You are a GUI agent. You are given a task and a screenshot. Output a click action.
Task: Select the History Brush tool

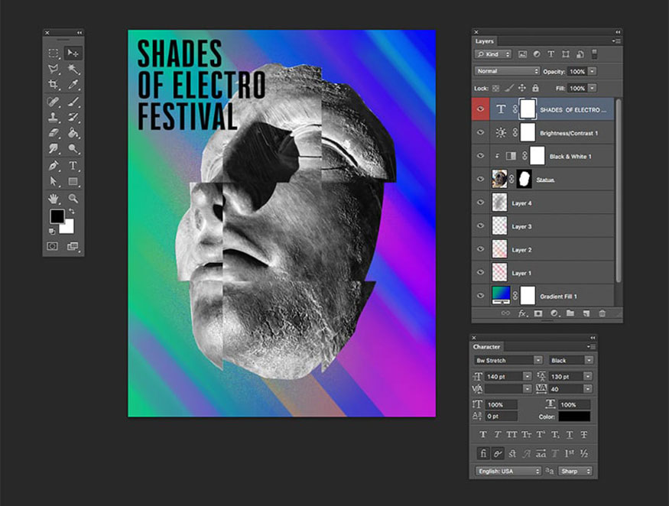tap(73, 117)
